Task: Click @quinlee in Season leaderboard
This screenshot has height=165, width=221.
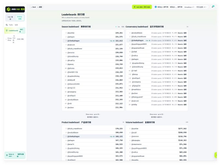Action: (x=71, y=33)
